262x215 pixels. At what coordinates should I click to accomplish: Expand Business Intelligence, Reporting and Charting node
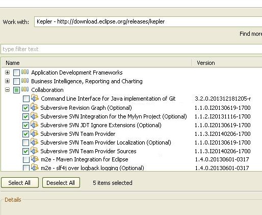tap(7, 81)
